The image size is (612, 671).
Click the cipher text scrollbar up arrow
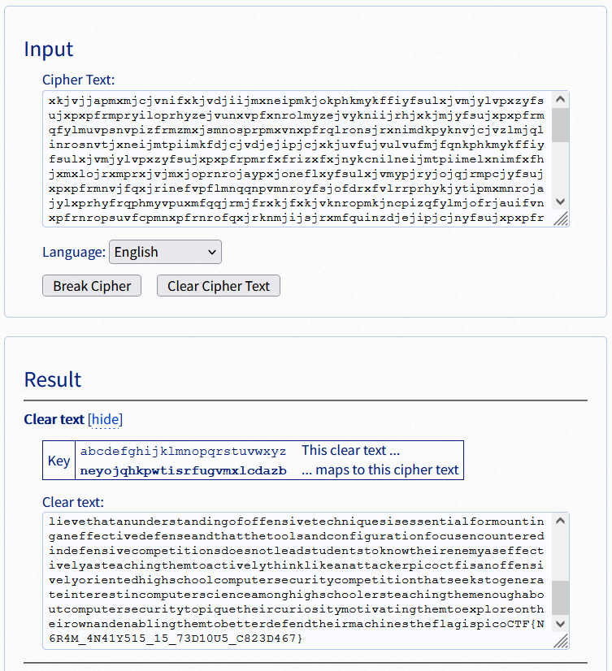pyautogui.click(x=560, y=100)
